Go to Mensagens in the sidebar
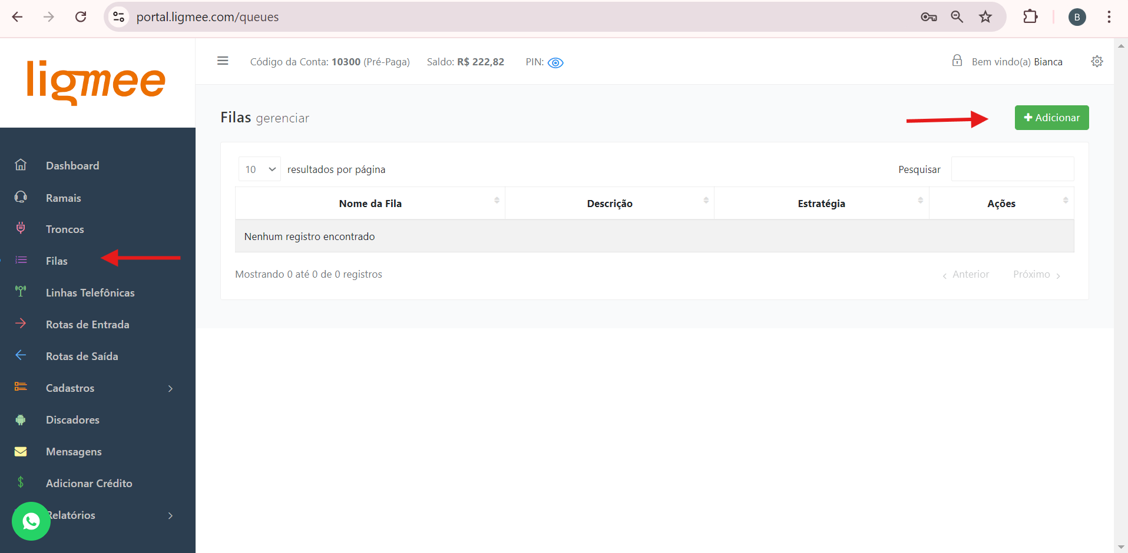 click(74, 452)
